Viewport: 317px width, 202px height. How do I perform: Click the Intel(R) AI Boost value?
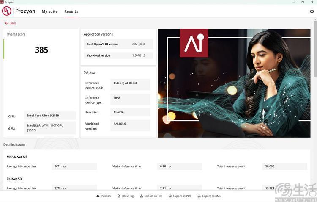(131, 85)
